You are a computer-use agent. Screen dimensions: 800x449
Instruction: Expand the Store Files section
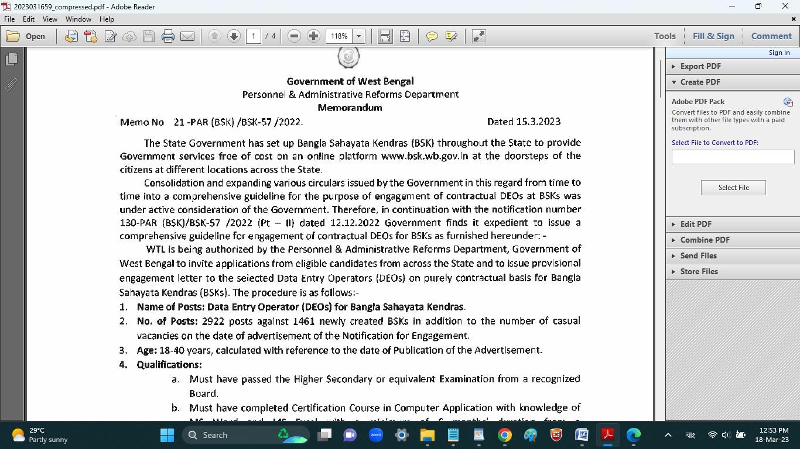733,271
